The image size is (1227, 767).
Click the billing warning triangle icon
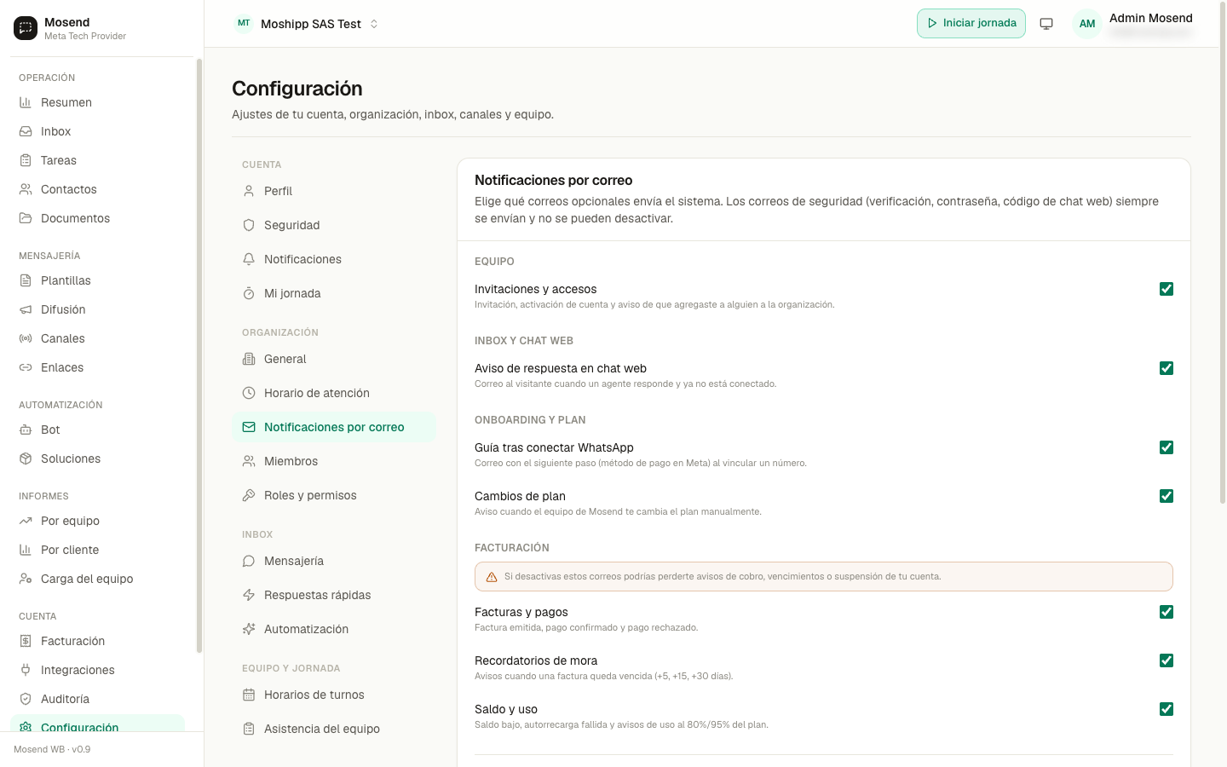tap(492, 577)
